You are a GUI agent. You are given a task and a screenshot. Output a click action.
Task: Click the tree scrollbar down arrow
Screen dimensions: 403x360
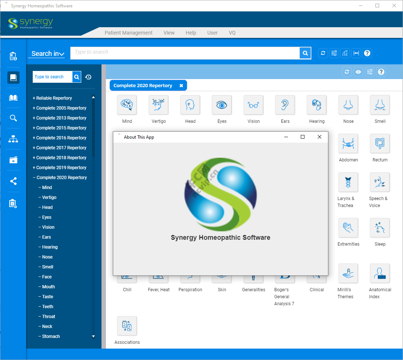(93, 336)
